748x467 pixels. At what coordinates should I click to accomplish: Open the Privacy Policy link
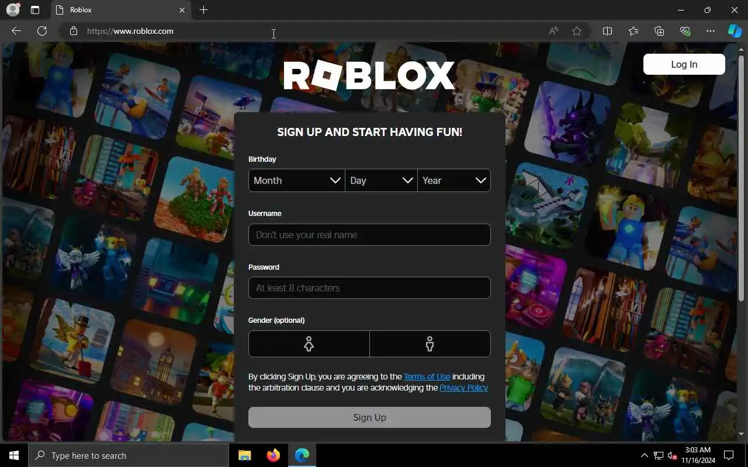pos(463,388)
